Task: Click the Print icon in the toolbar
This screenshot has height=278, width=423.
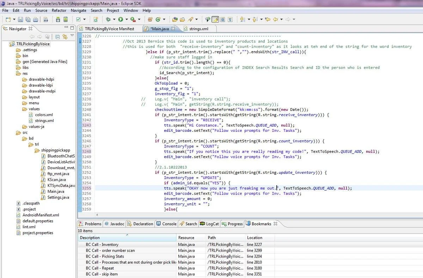Action: coord(36,20)
